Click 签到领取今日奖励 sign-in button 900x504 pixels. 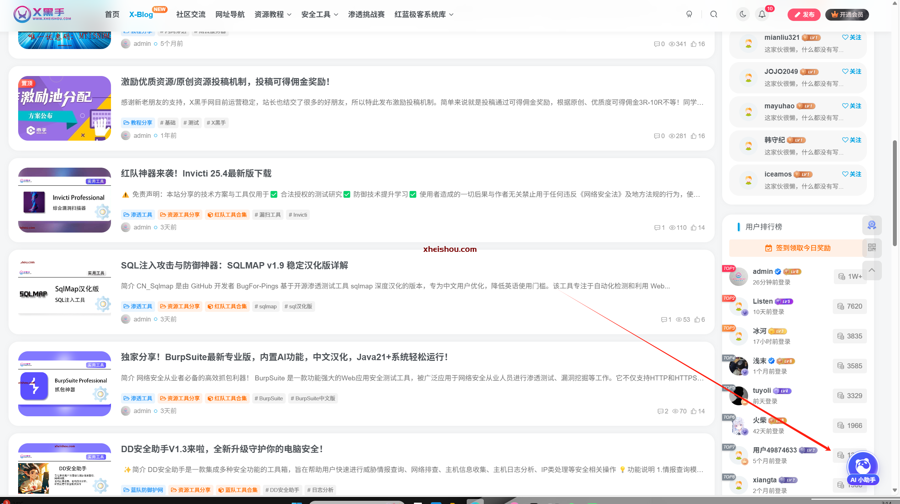798,248
